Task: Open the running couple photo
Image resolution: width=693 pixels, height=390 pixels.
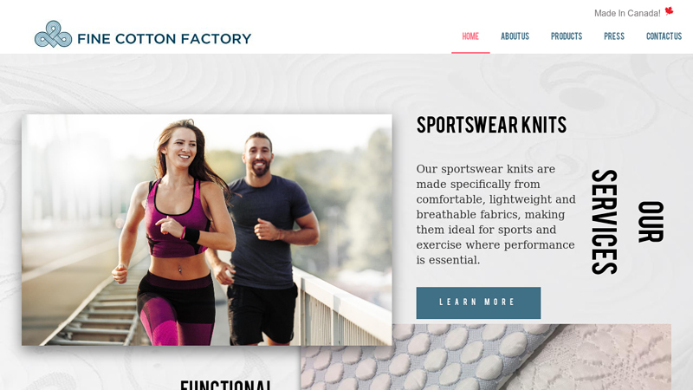Action: [x=207, y=230]
